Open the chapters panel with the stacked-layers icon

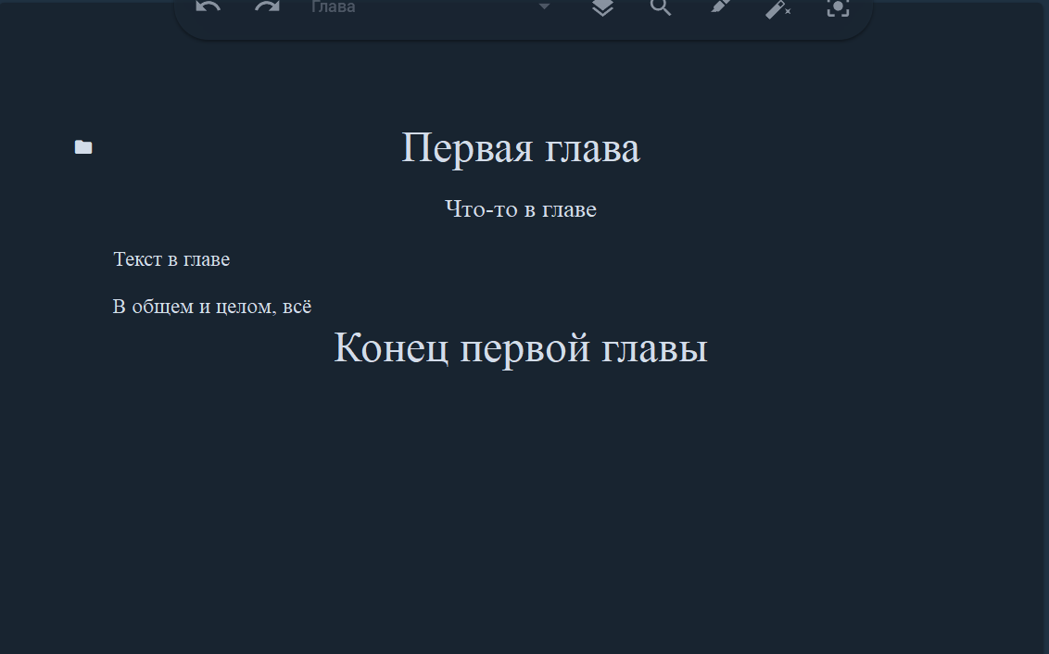coord(601,8)
